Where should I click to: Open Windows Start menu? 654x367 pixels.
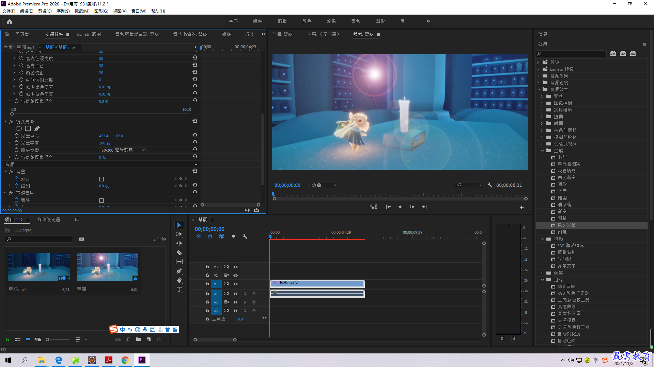[x=8, y=360]
